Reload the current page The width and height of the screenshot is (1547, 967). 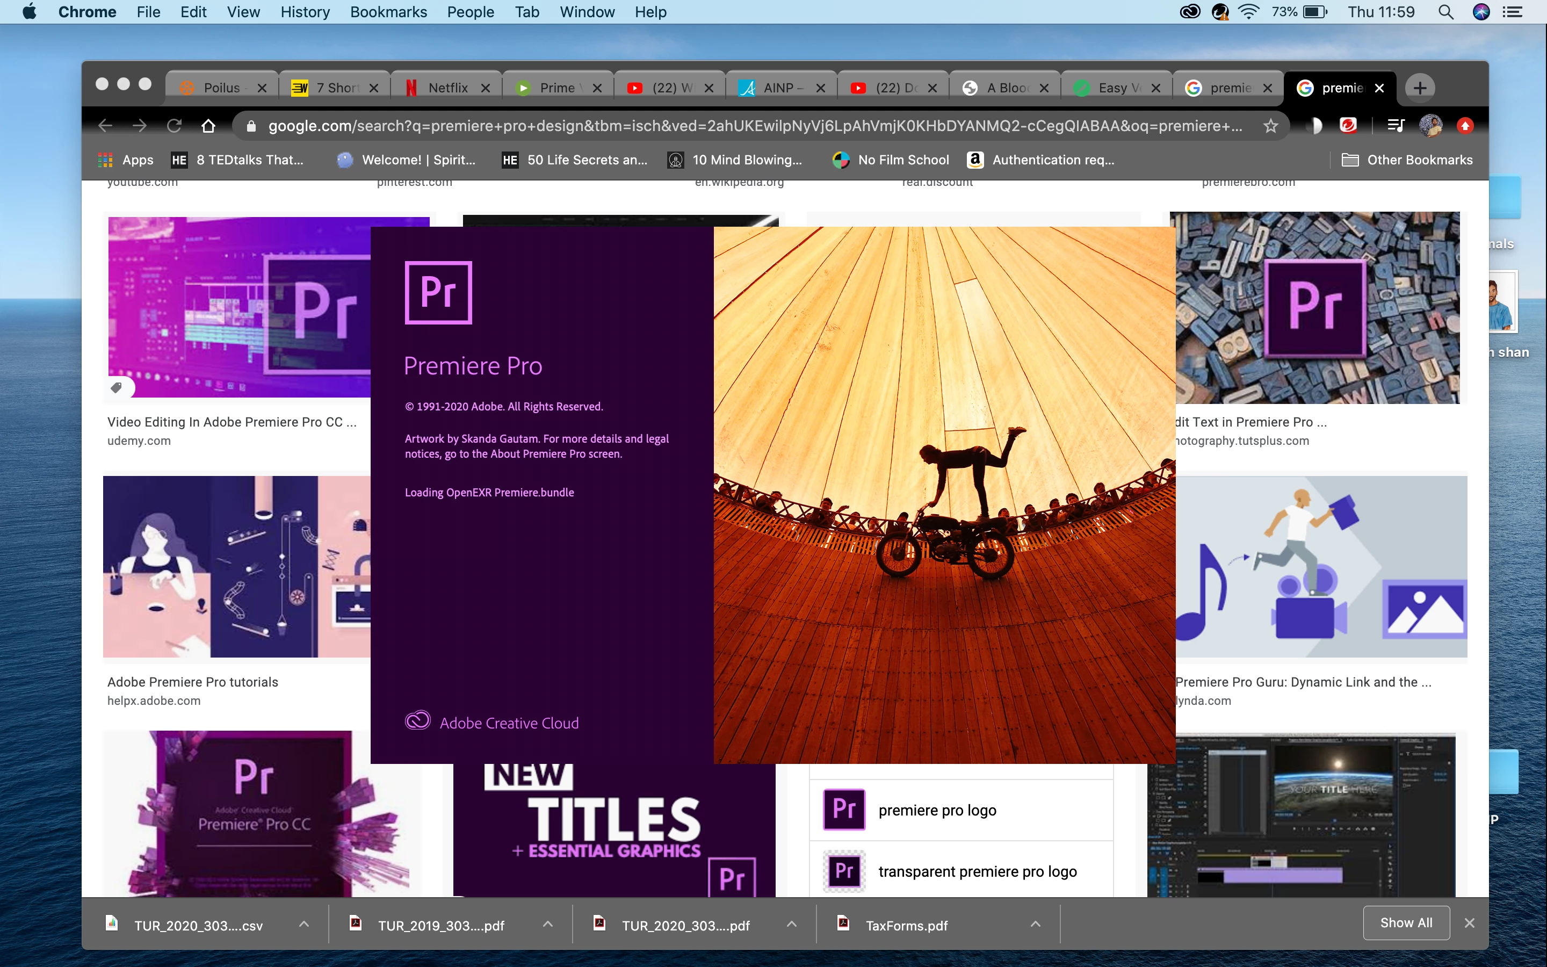pyautogui.click(x=174, y=126)
